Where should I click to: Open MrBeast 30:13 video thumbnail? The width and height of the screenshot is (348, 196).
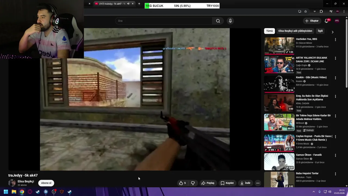point(279,122)
